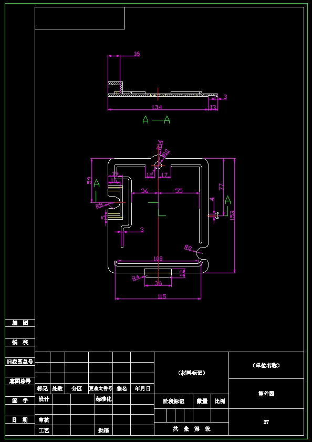This screenshot has width=312, height=442.
Task: Select the "日 期" side block cell
Action: [20, 420]
